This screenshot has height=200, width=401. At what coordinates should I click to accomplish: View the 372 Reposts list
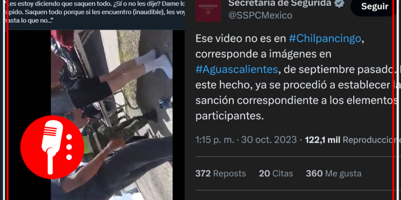[x=221, y=174]
